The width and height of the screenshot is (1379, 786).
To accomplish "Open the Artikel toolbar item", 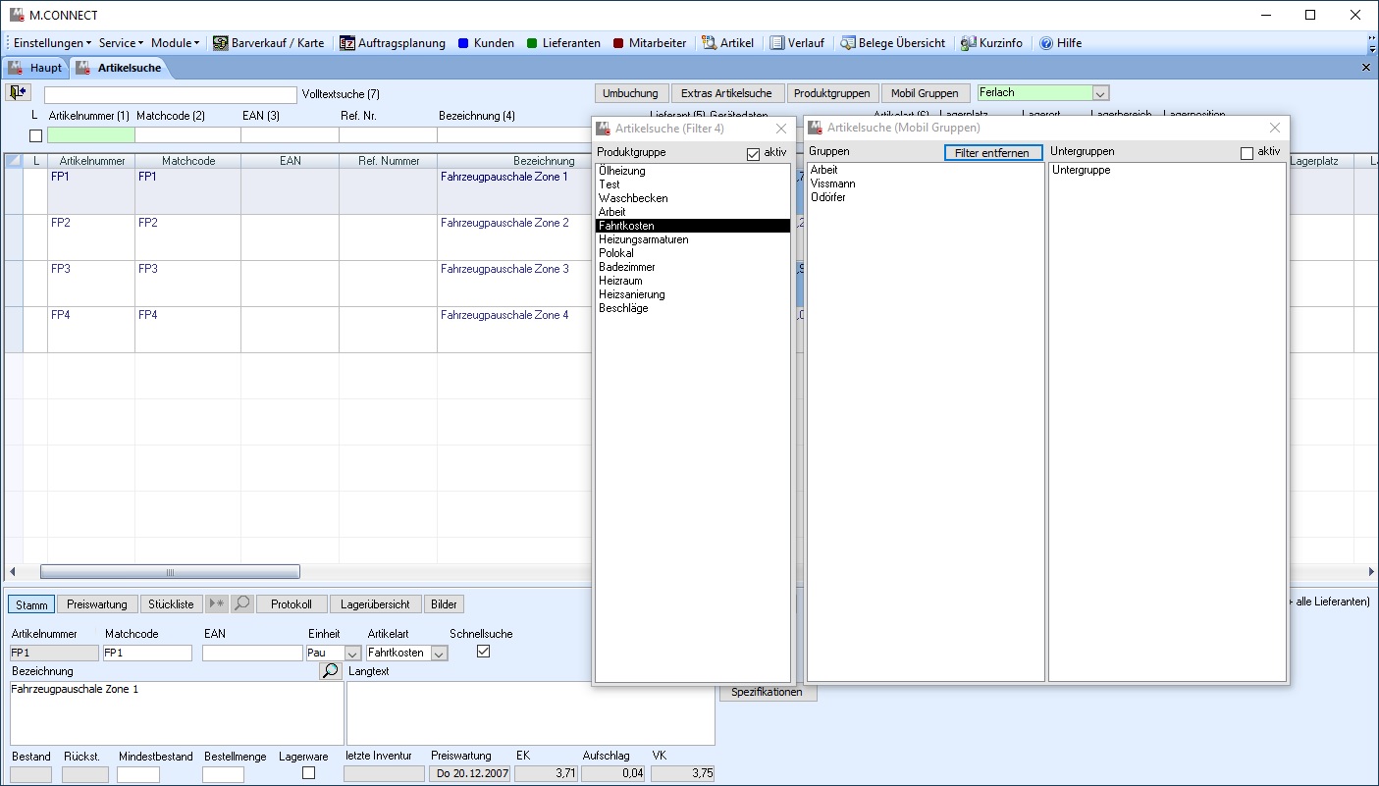I will pos(728,43).
